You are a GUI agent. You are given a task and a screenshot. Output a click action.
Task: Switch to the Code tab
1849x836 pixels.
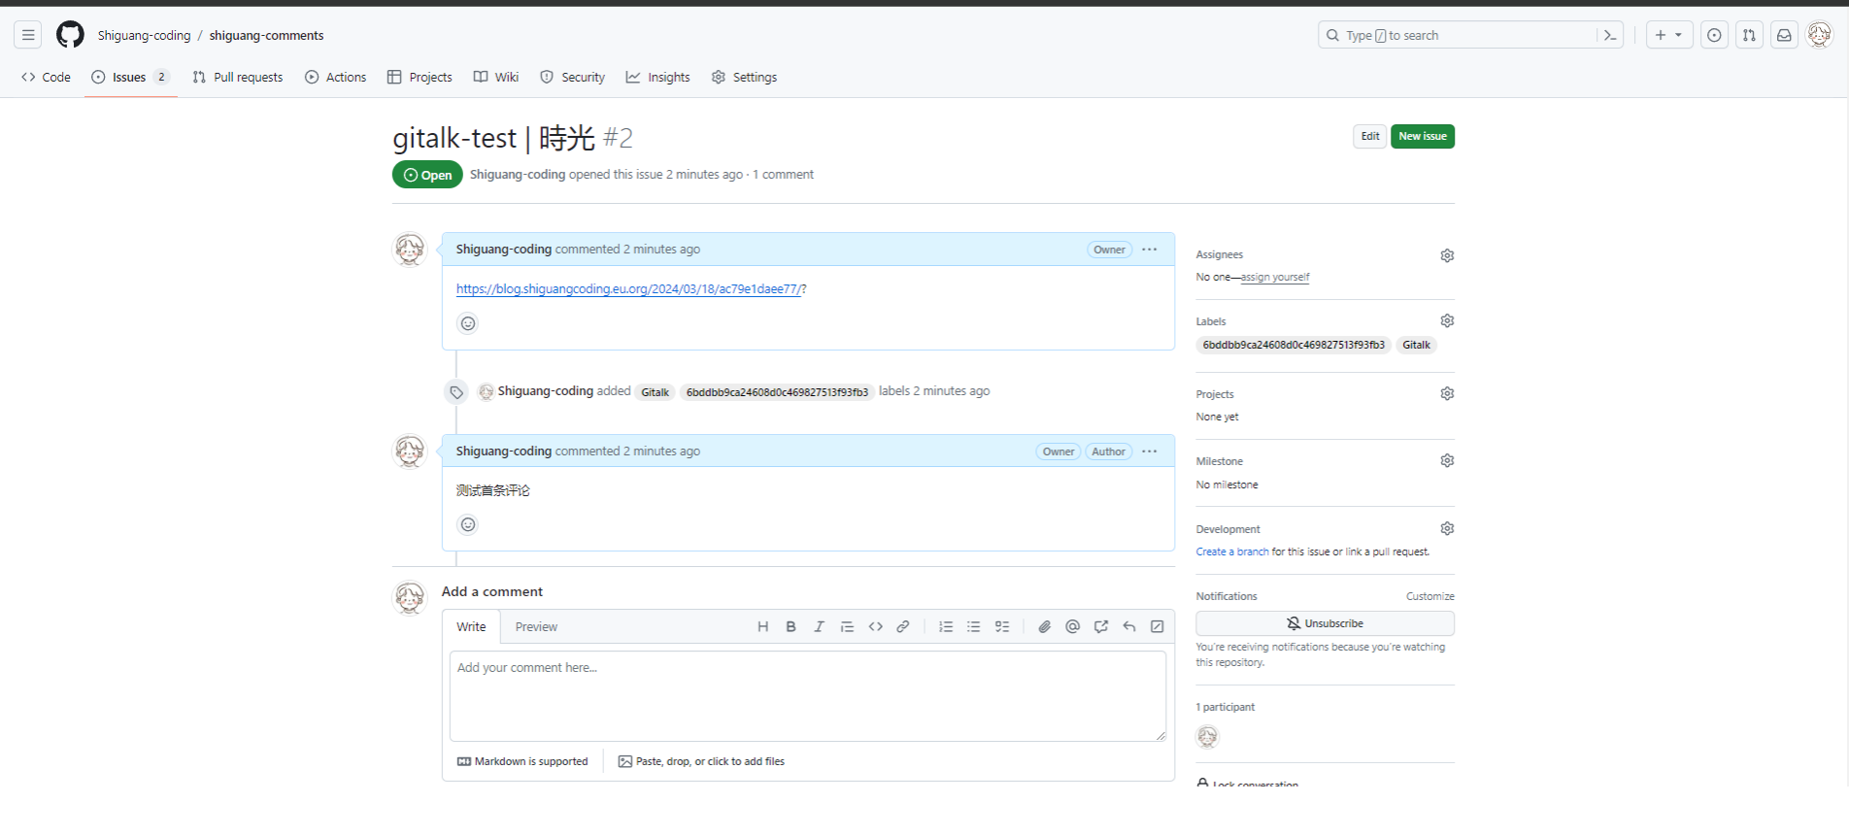coord(47,78)
